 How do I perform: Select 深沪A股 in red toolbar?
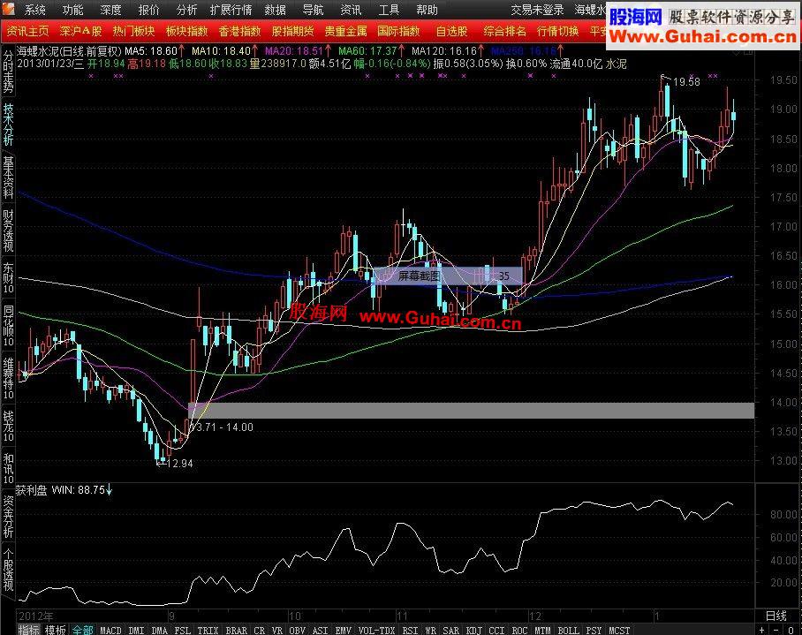[x=80, y=31]
